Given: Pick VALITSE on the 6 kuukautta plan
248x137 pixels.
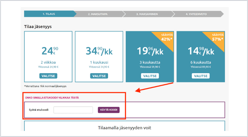Looking at the screenshot, I should 201,76.
